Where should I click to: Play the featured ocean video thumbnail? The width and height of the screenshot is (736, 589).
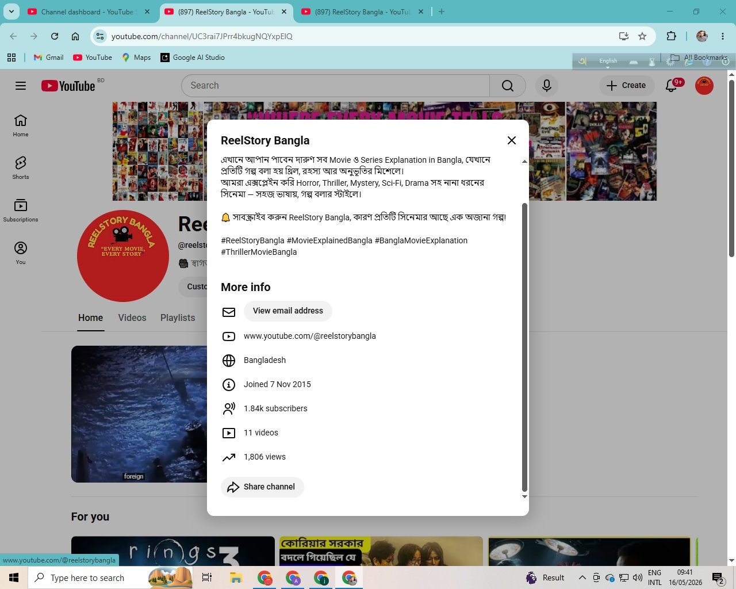(139, 414)
